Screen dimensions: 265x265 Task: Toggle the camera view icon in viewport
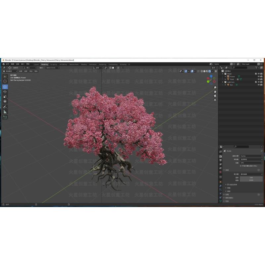(x=215, y=96)
